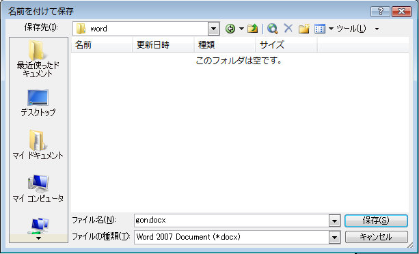
Task: Open the ファイルの種類 dropdown arrow
Action: 334,237
